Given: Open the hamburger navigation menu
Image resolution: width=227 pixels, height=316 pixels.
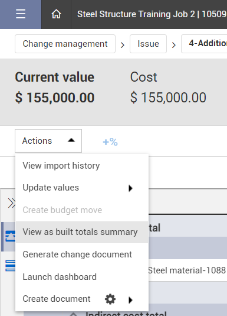Looking at the screenshot, I should pyautogui.click(x=21, y=14).
